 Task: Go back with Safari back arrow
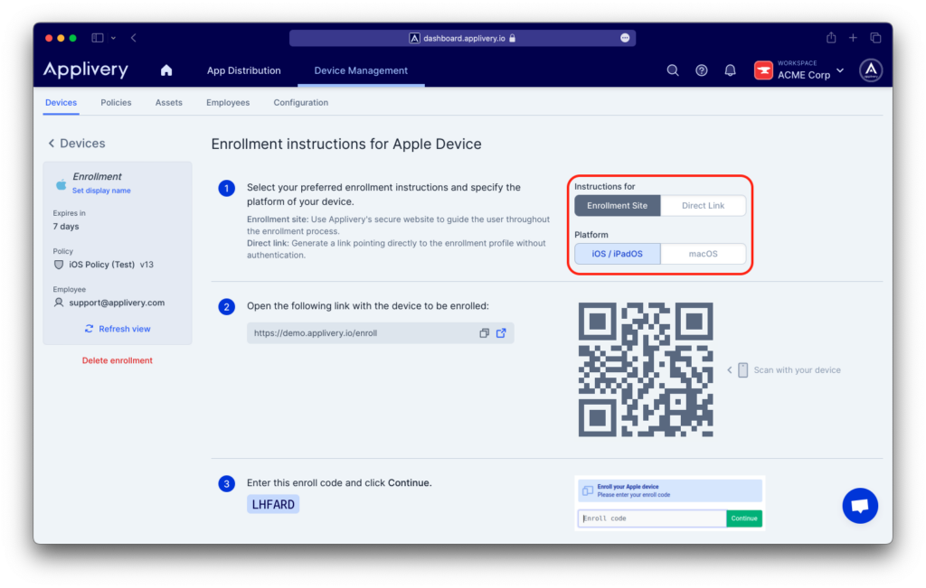pos(134,38)
